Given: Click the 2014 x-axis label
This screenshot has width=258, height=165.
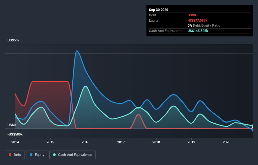Looking at the screenshot, I should point(15,142).
